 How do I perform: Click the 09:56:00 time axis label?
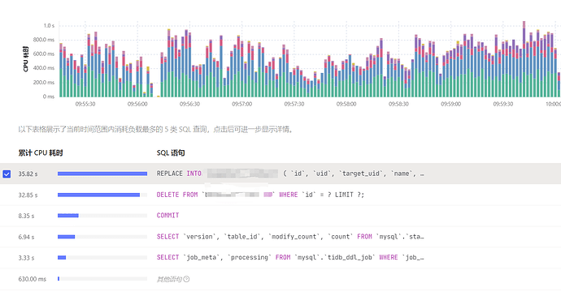[137, 104]
